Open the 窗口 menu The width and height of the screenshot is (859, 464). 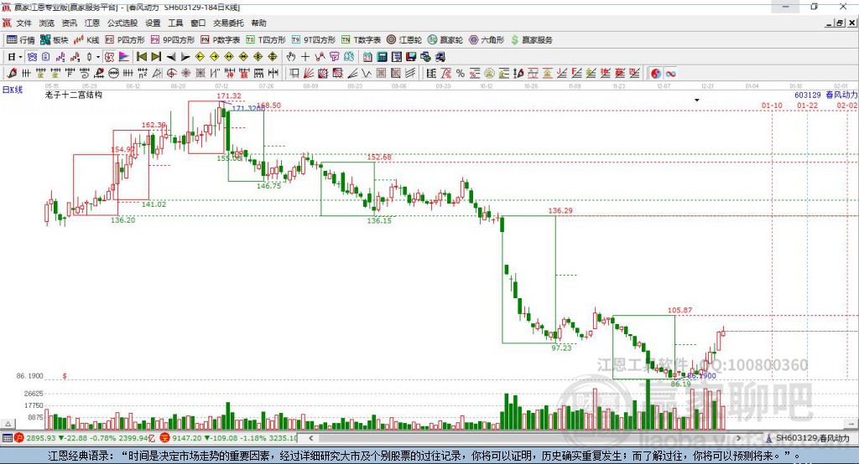click(198, 23)
